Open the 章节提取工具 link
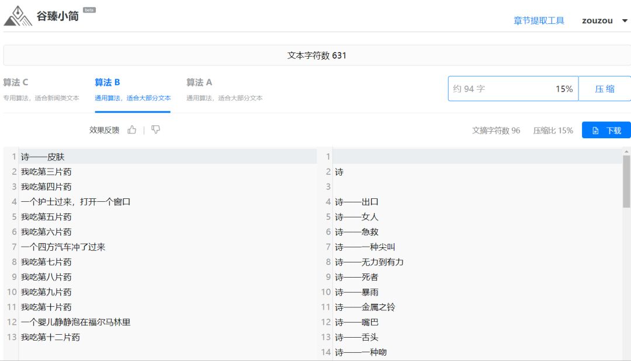The width and height of the screenshot is (631, 361). coord(538,20)
